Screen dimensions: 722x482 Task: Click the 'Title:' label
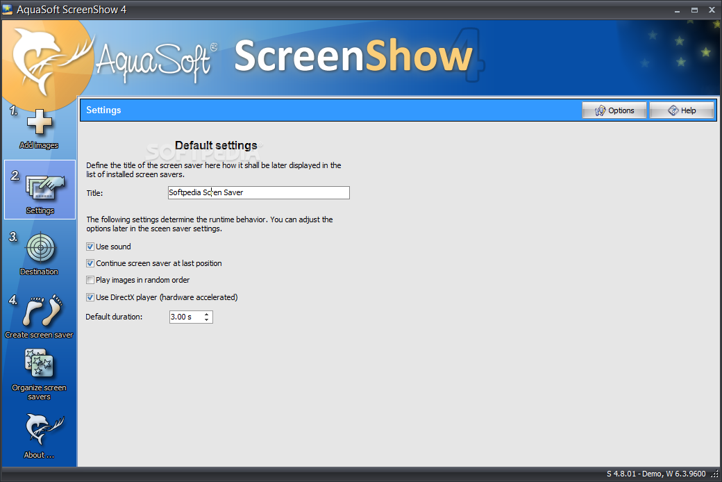[94, 193]
